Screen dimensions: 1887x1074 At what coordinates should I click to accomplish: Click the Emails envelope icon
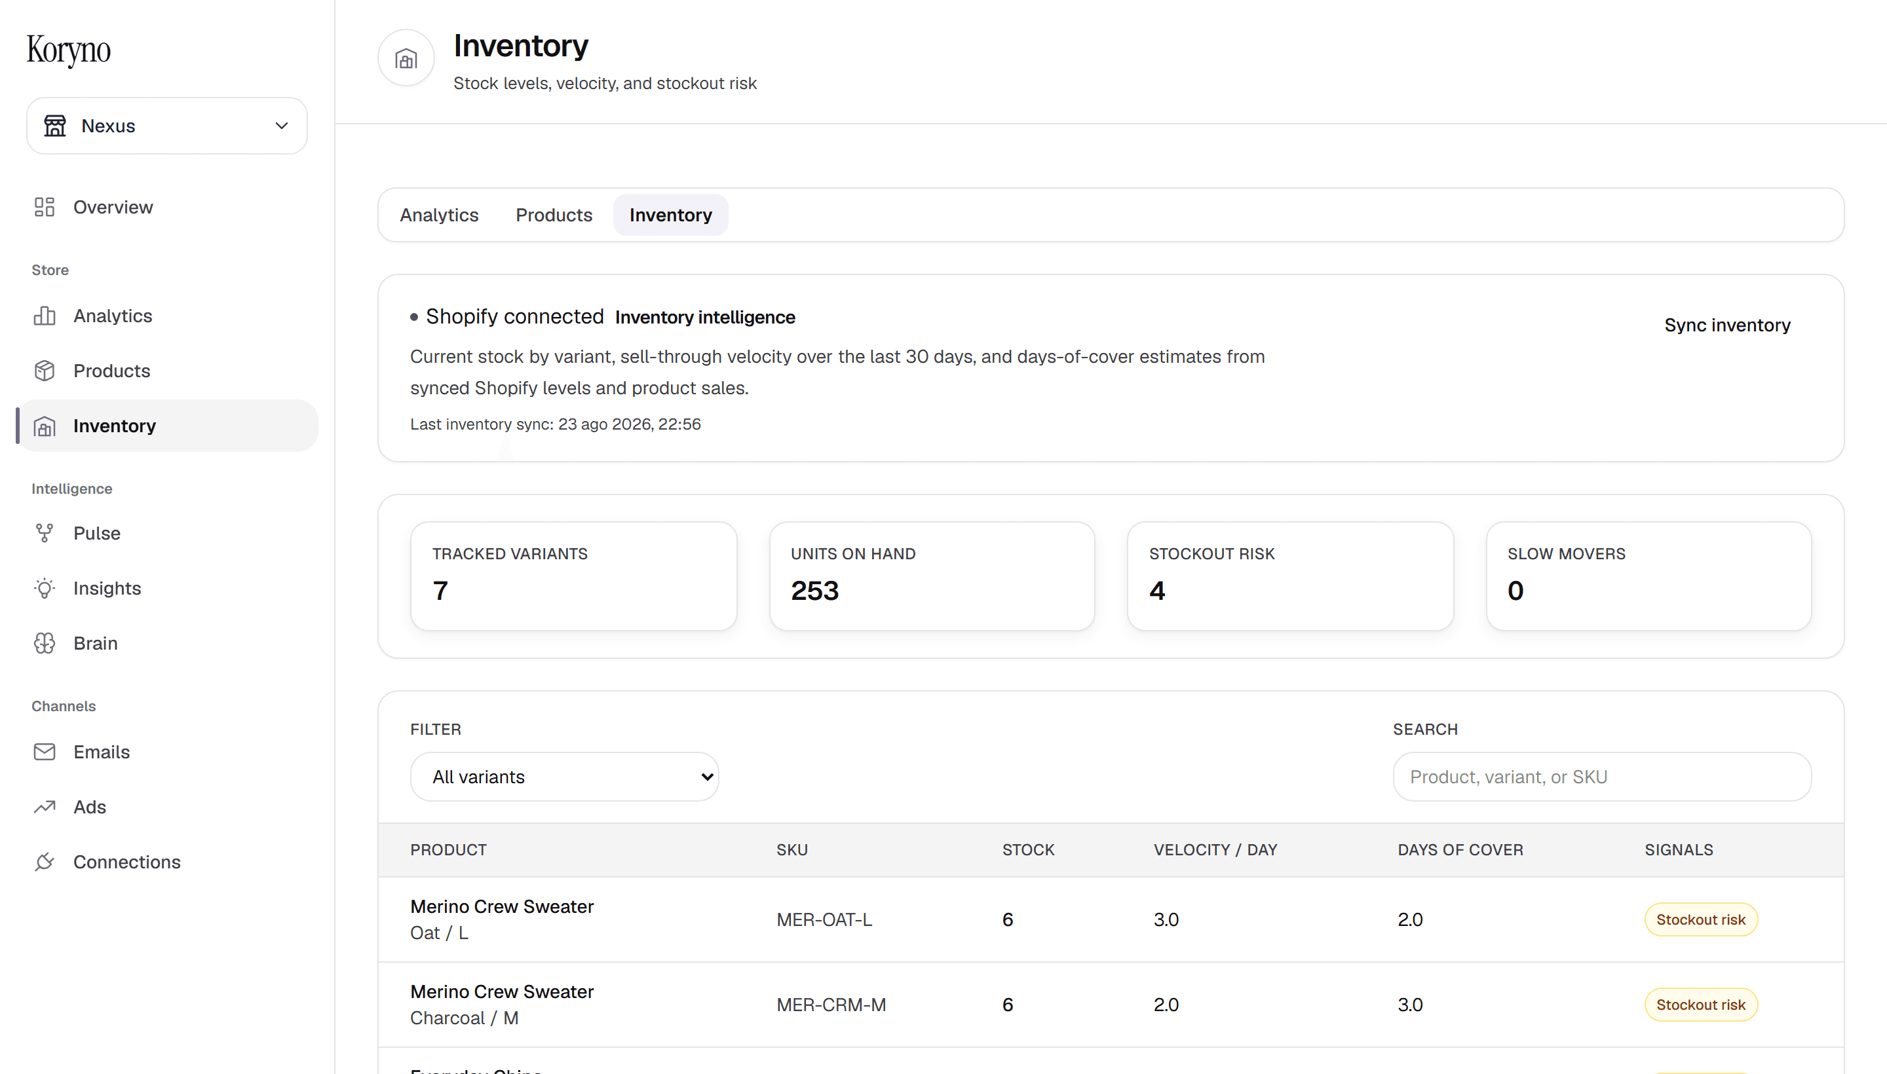45,752
